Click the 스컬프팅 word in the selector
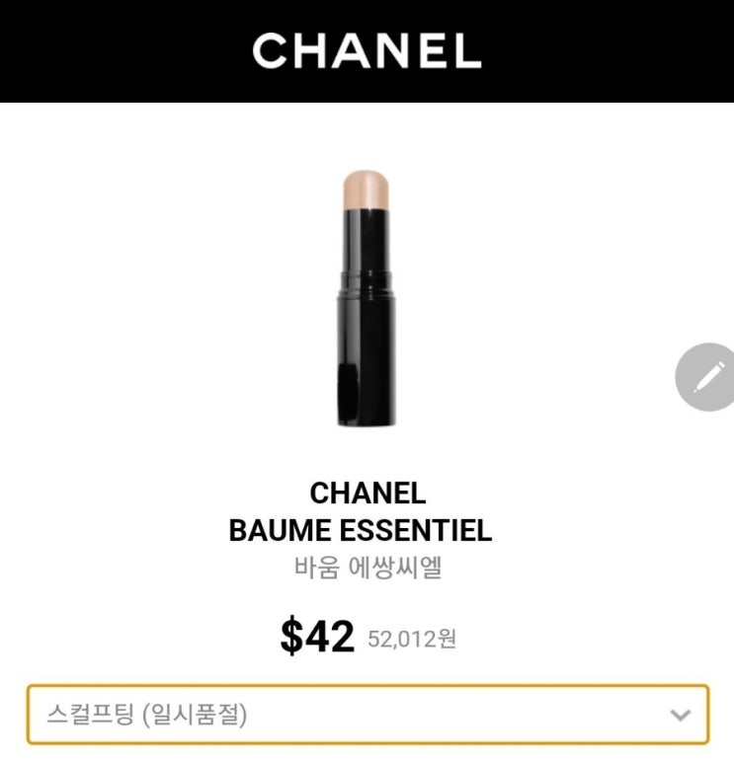 90,715
